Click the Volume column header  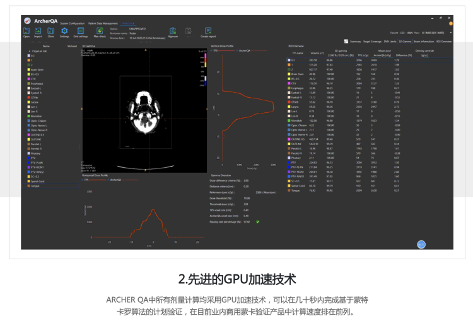pos(317,53)
